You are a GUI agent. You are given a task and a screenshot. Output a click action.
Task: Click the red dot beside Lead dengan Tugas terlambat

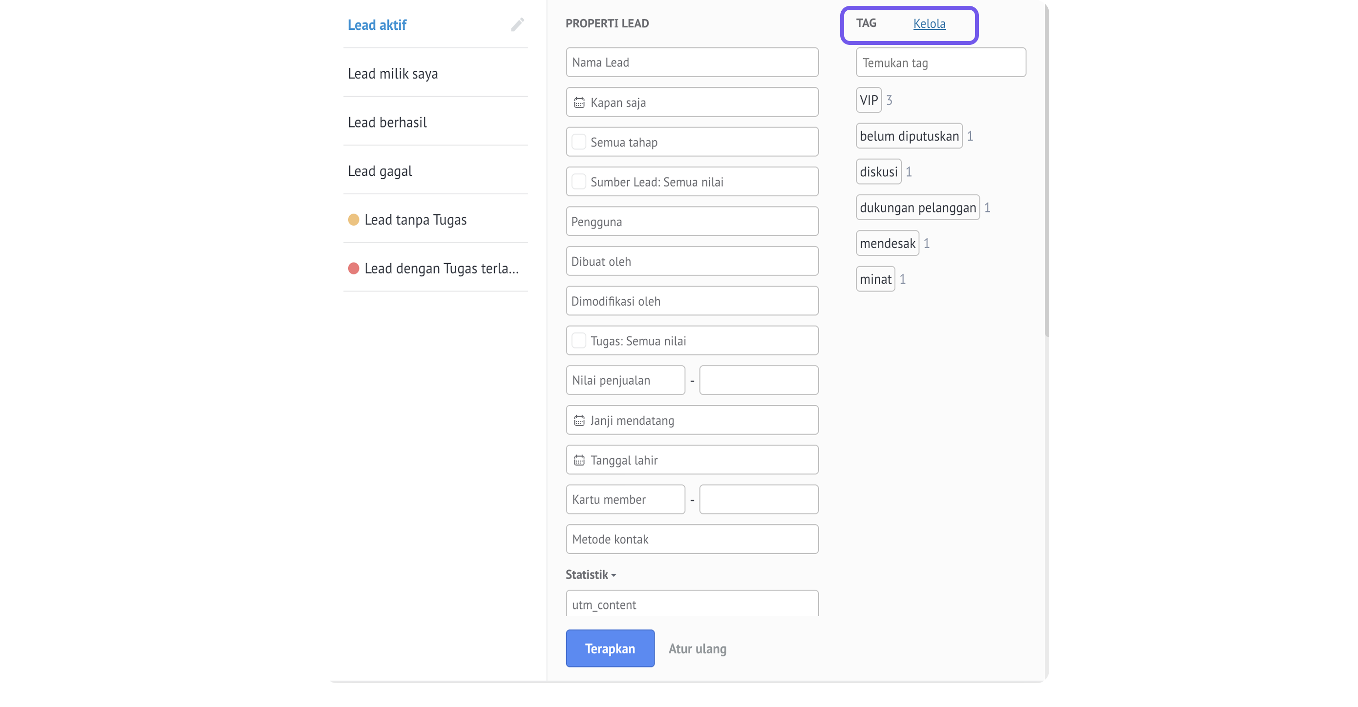click(353, 269)
